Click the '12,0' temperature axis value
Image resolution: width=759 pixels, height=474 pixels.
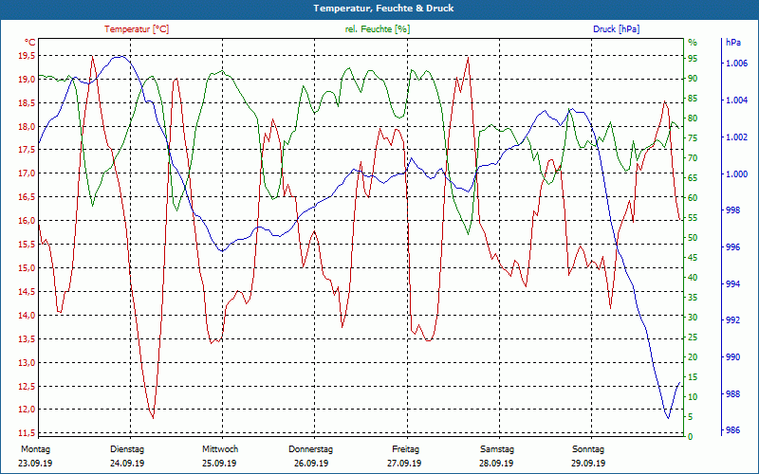coord(27,410)
